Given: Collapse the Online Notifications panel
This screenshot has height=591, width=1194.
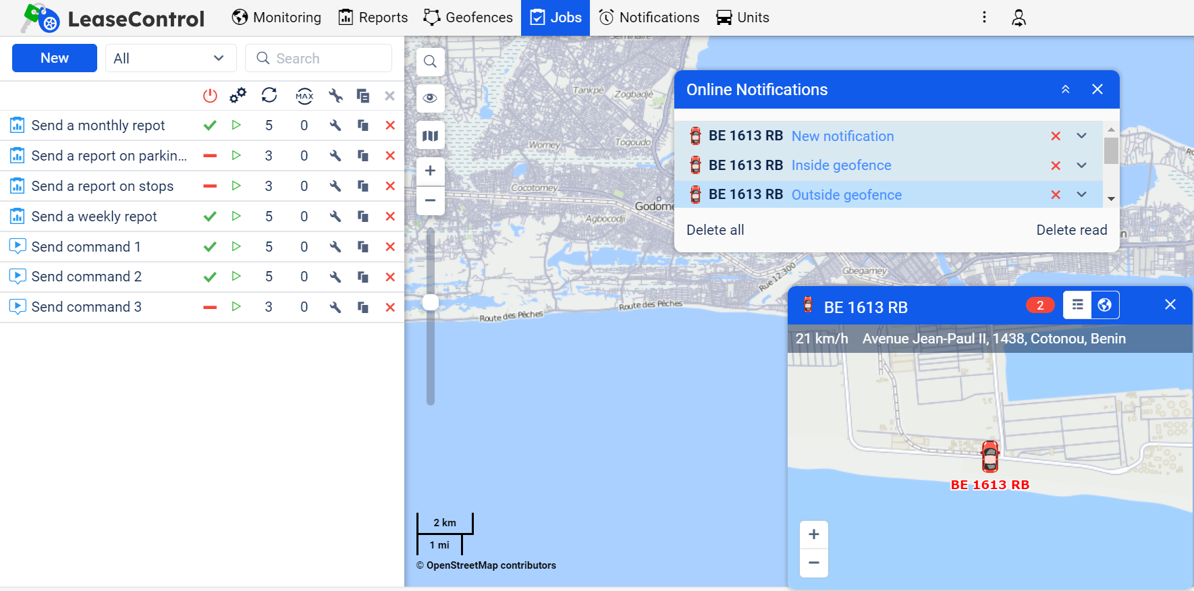Looking at the screenshot, I should [1065, 90].
